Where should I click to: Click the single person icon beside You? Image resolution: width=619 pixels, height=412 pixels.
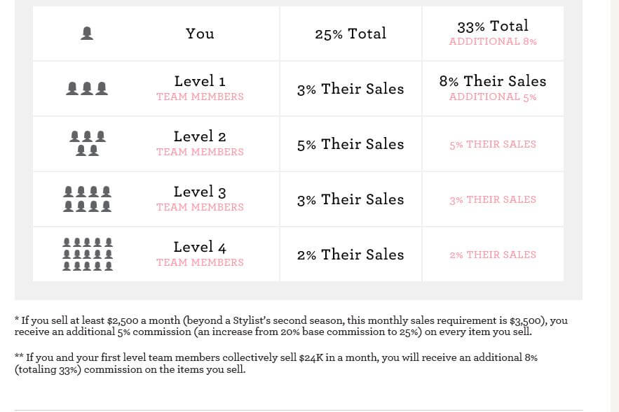(87, 34)
